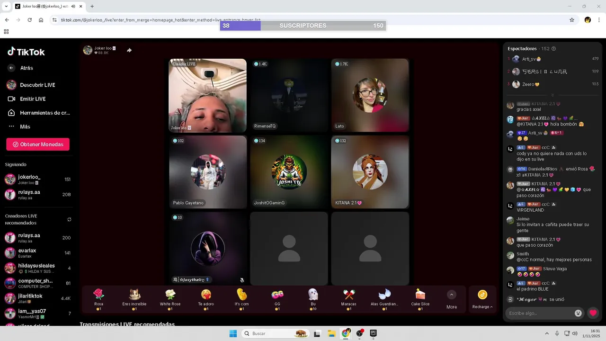Send the Alas Guardian gift

point(384,299)
